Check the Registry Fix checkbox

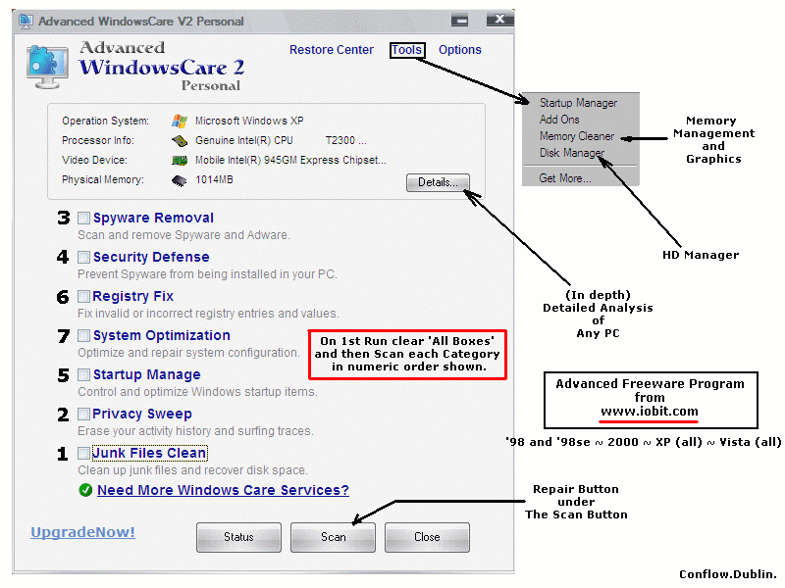tap(83, 297)
